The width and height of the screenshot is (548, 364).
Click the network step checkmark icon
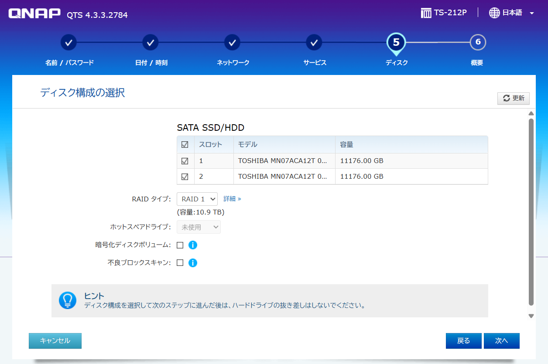point(232,43)
